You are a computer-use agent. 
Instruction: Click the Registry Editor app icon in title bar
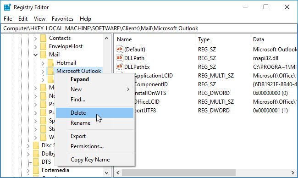7,7
